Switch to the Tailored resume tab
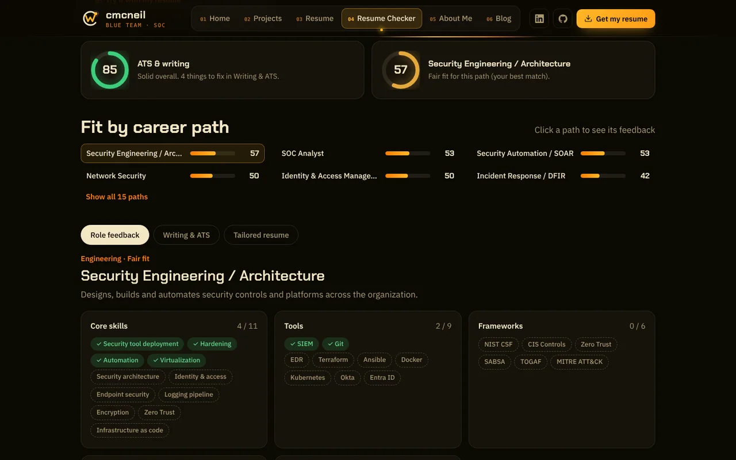The height and width of the screenshot is (460, 736). [x=261, y=235]
